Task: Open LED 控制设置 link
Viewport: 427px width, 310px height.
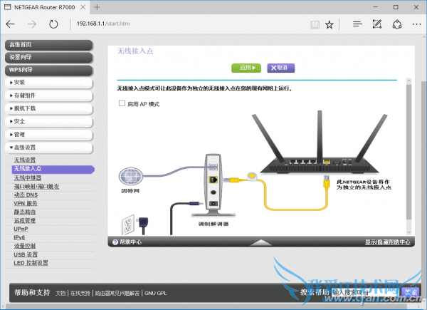Action: pyautogui.click(x=31, y=263)
